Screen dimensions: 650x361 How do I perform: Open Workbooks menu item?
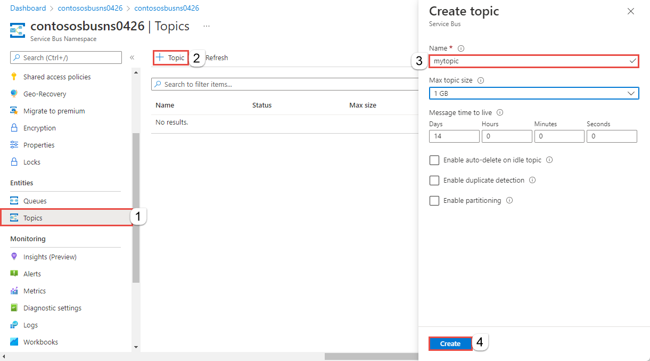point(40,342)
